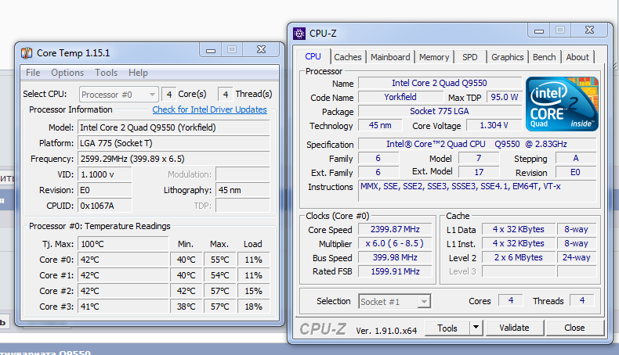Open the Tools button dropdown arrow in CPU-Z

(476, 328)
